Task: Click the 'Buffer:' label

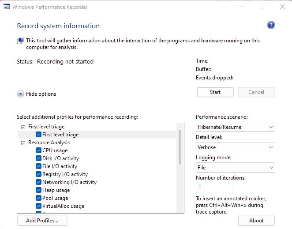Action: tap(203, 69)
